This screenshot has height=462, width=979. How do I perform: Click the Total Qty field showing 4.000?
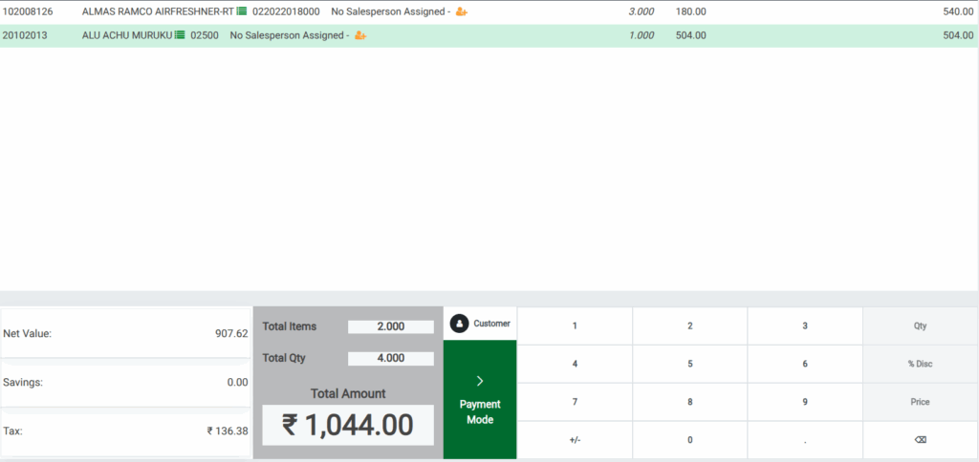[x=391, y=359]
